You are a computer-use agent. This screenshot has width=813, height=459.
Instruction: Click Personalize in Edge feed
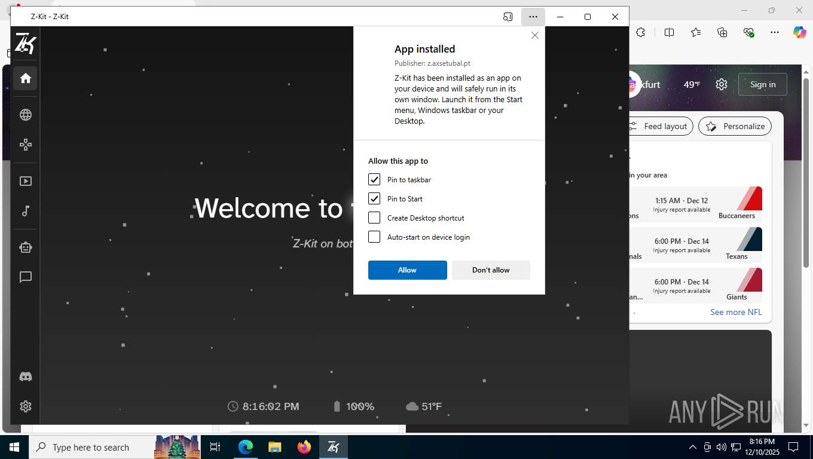(735, 126)
